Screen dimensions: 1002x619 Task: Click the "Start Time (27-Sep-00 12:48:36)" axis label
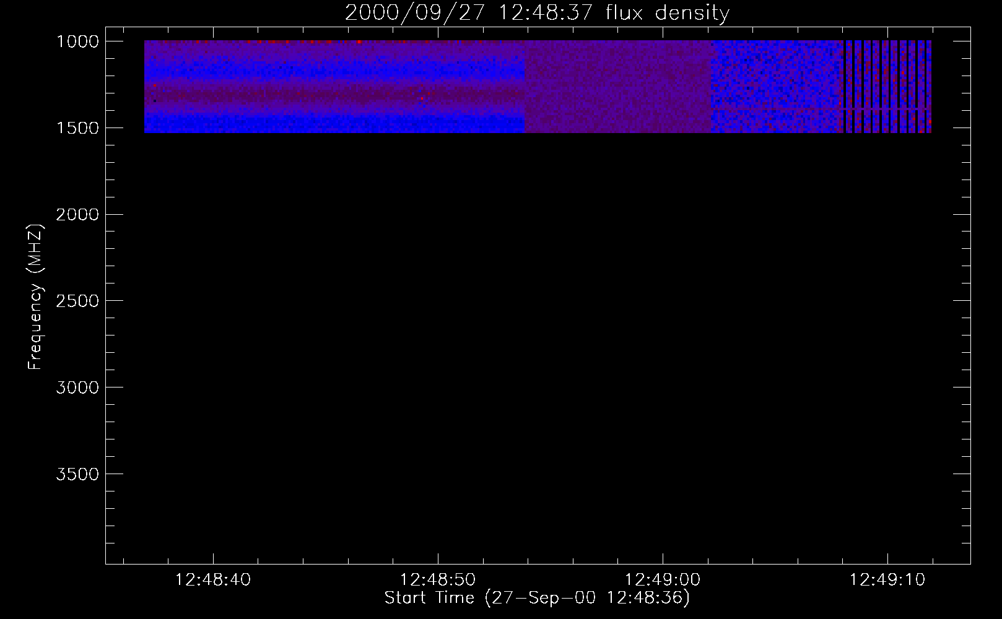tap(537, 598)
